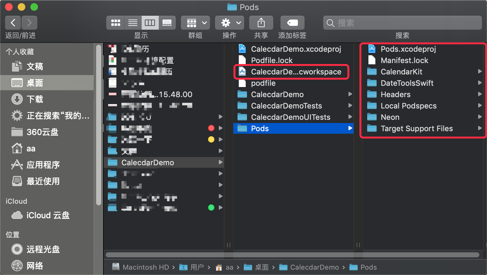Switch to column view
Viewport: 487px width, 275px height.
150,23
